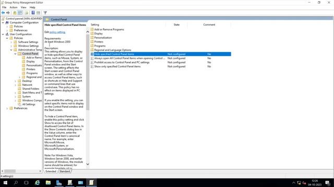The height and width of the screenshot is (187, 334).
Task: Click the description pane scroll-down arrow
Action: 88,164
